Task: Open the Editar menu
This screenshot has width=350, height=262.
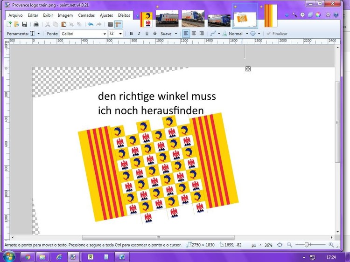Action: coord(33,15)
